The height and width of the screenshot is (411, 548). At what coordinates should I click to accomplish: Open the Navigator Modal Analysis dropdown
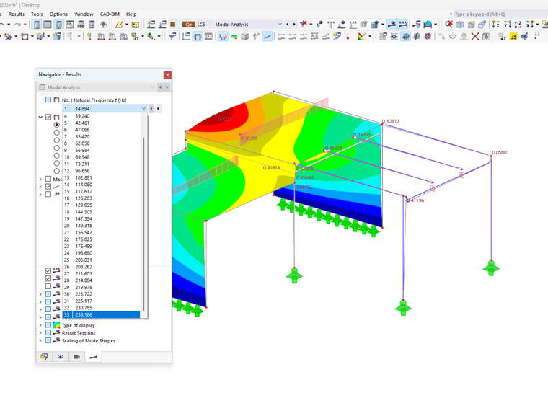pos(153,87)
